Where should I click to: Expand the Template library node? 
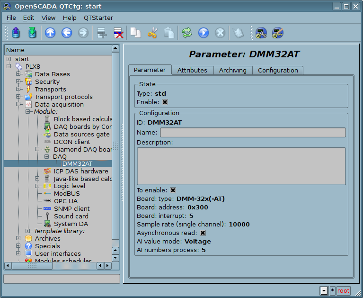(28, 231)
